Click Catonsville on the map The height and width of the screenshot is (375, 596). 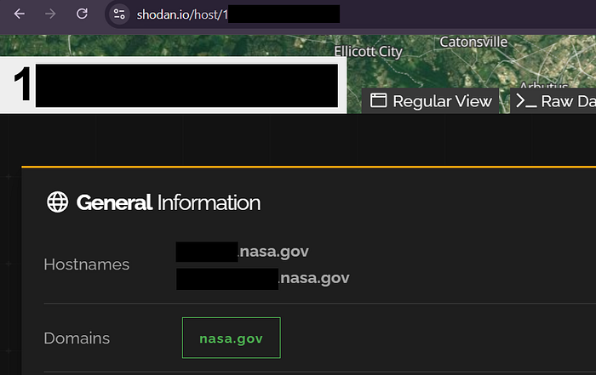pyautogui.click(x=473, y=41)
